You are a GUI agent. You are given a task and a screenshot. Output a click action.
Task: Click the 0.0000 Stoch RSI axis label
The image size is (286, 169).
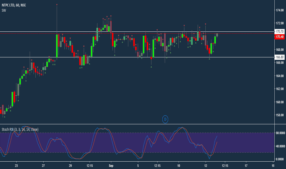point(280,159)
